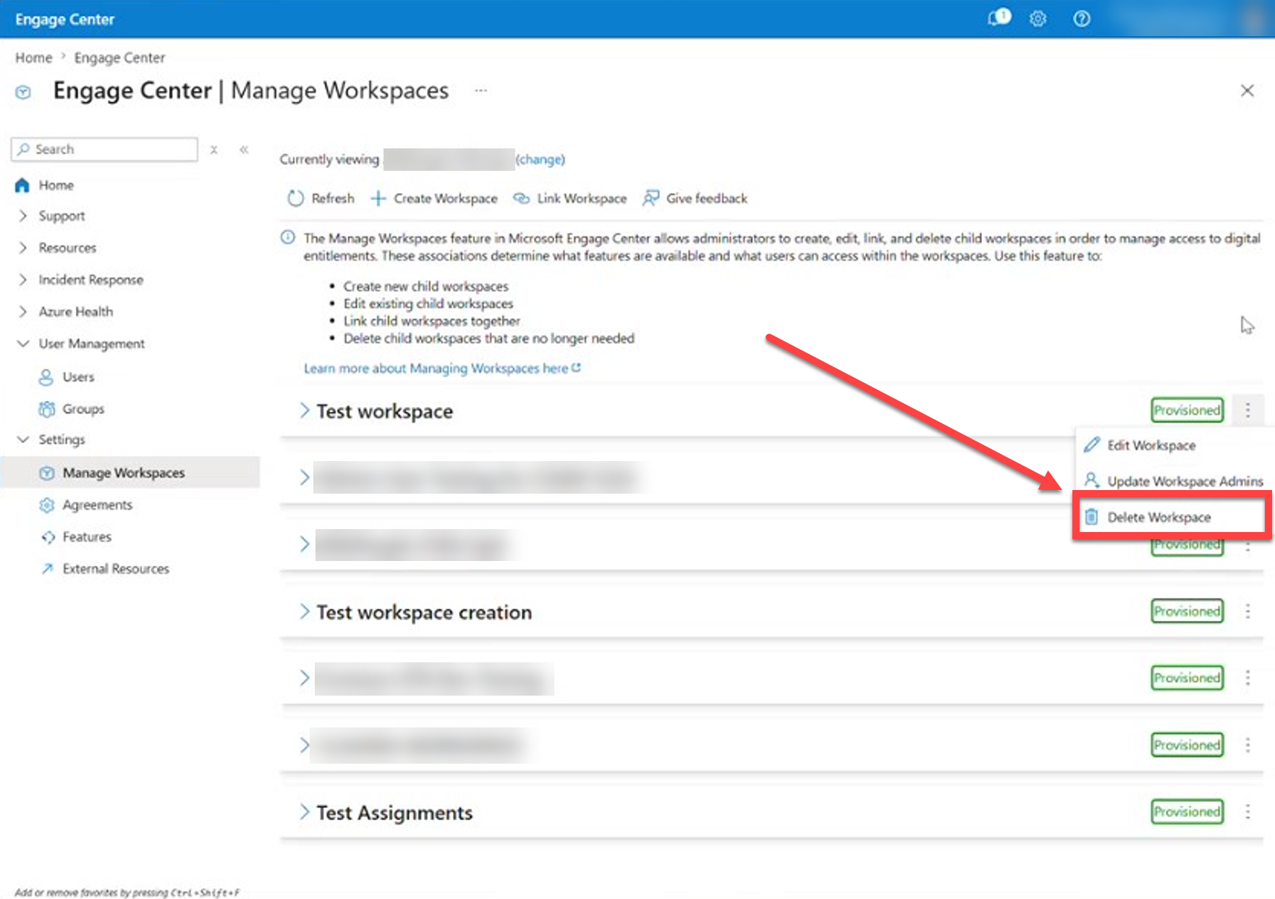This screenshot has height=899, width=1275.
Task: Open the notifications bell icon
Action: click(x=999, y=18)
